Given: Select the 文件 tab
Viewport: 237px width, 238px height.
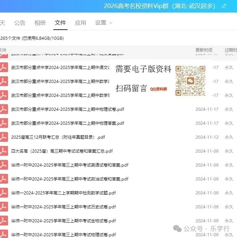Looking at the screenshot, I should 60,23.
